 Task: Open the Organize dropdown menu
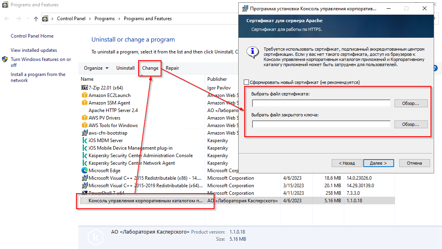point(96,68)
